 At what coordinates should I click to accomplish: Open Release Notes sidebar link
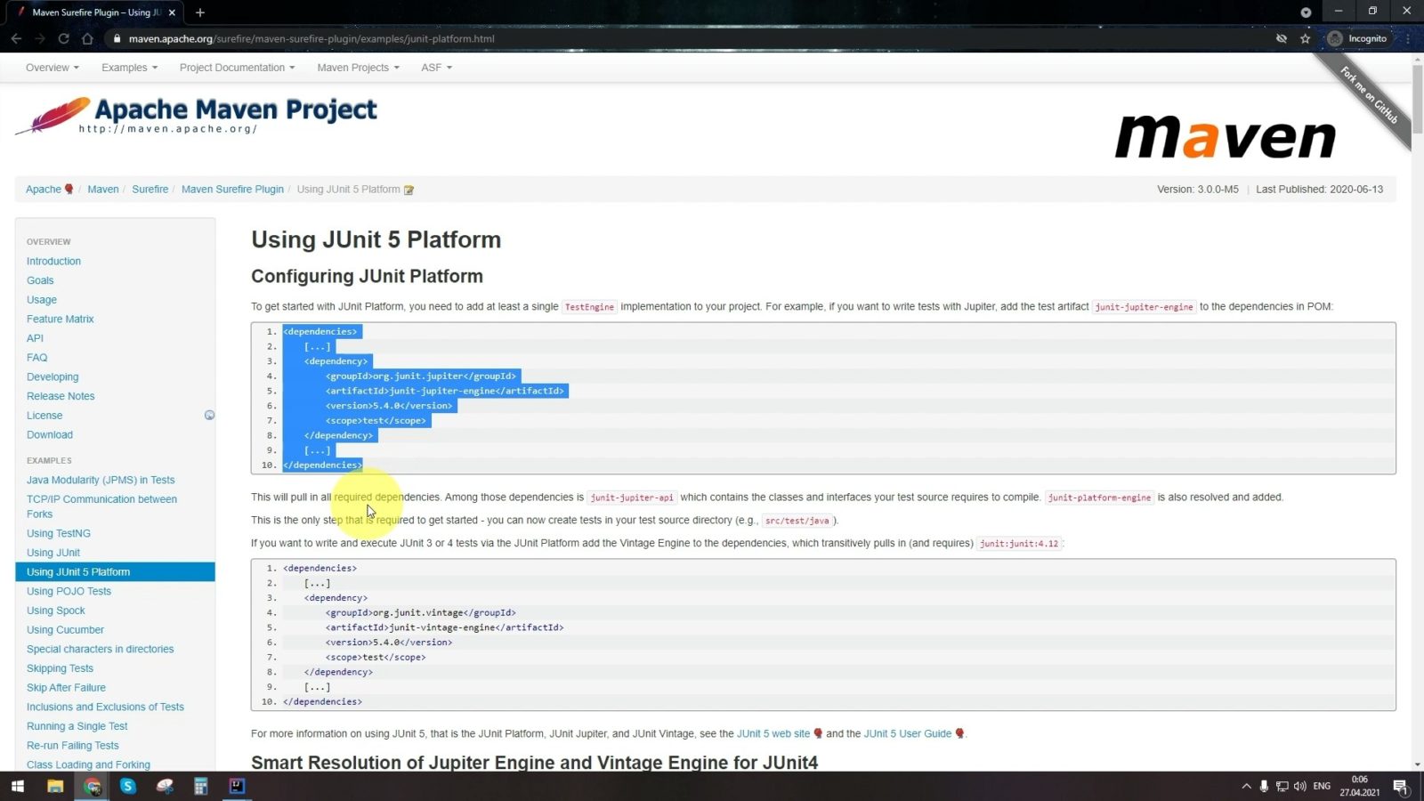[x=61, y=396]
